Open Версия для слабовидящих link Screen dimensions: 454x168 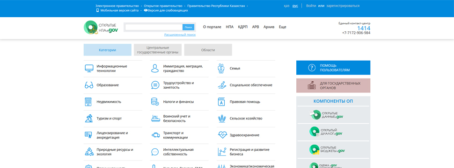[168, 10]
